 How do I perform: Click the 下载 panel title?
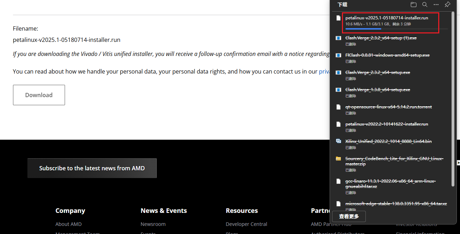pos(342,5)
